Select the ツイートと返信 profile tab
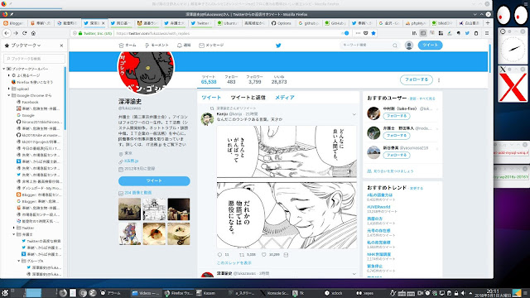 coord(248,98)
